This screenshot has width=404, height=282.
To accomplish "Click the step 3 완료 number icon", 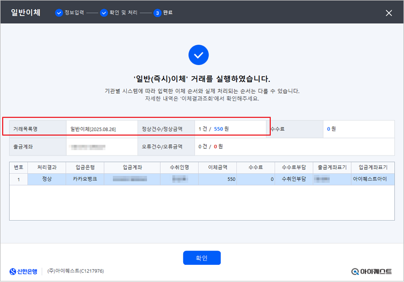I will click(157, 13).
